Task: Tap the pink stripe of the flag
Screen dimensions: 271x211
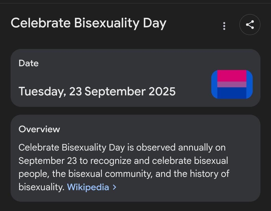Action: click(x=232, y=76)
